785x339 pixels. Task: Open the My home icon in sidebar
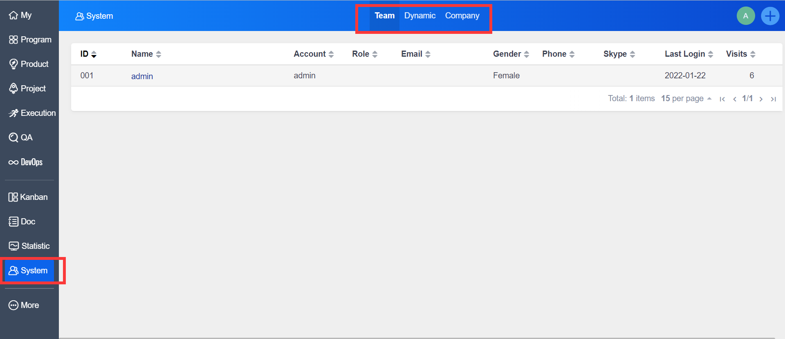13,16
